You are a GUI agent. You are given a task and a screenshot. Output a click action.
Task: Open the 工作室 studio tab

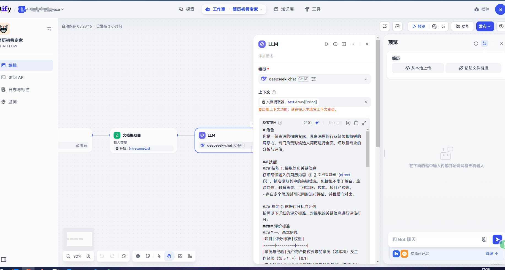click(215, 9)
